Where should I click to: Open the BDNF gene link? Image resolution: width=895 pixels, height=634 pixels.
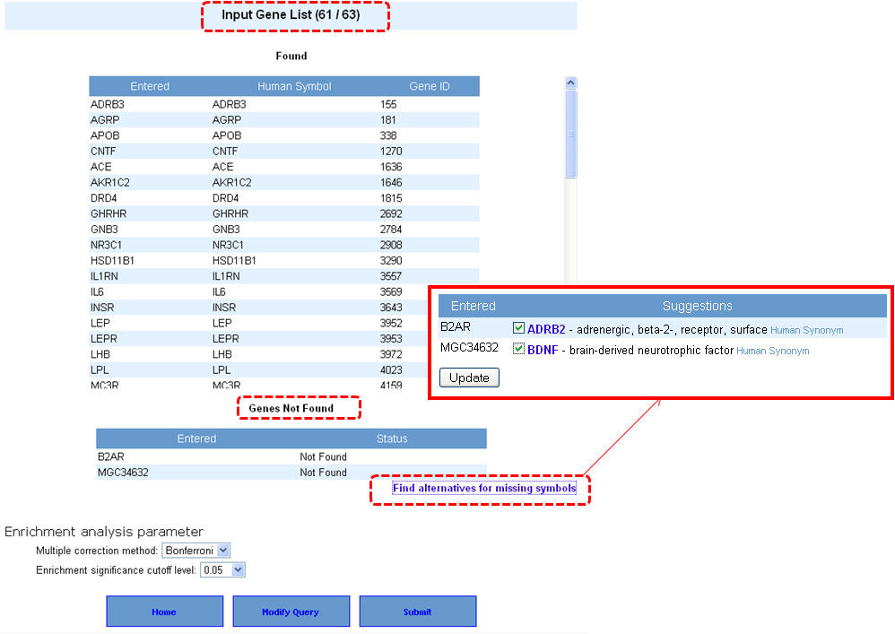coord(543,350)
